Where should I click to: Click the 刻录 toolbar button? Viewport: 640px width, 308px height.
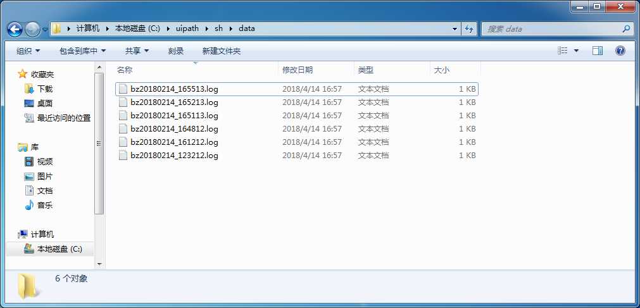coord(176,51)
